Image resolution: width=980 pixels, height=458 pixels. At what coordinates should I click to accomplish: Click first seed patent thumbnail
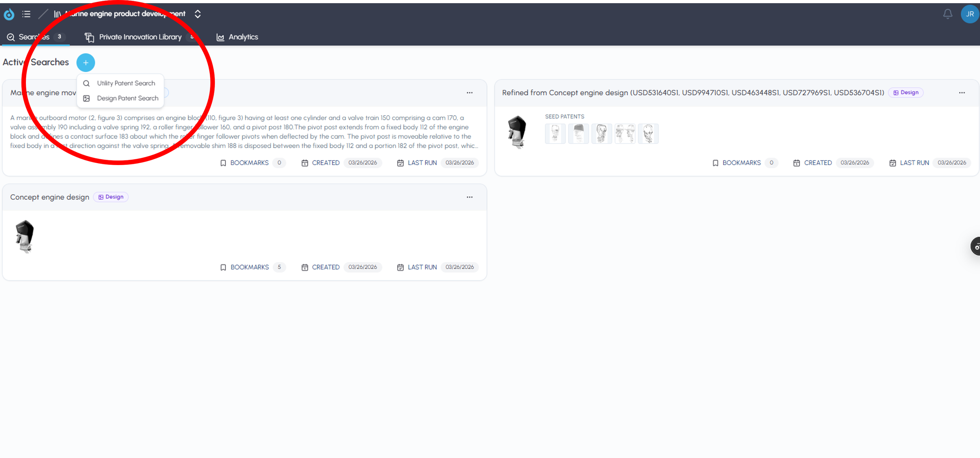[555, 134]
